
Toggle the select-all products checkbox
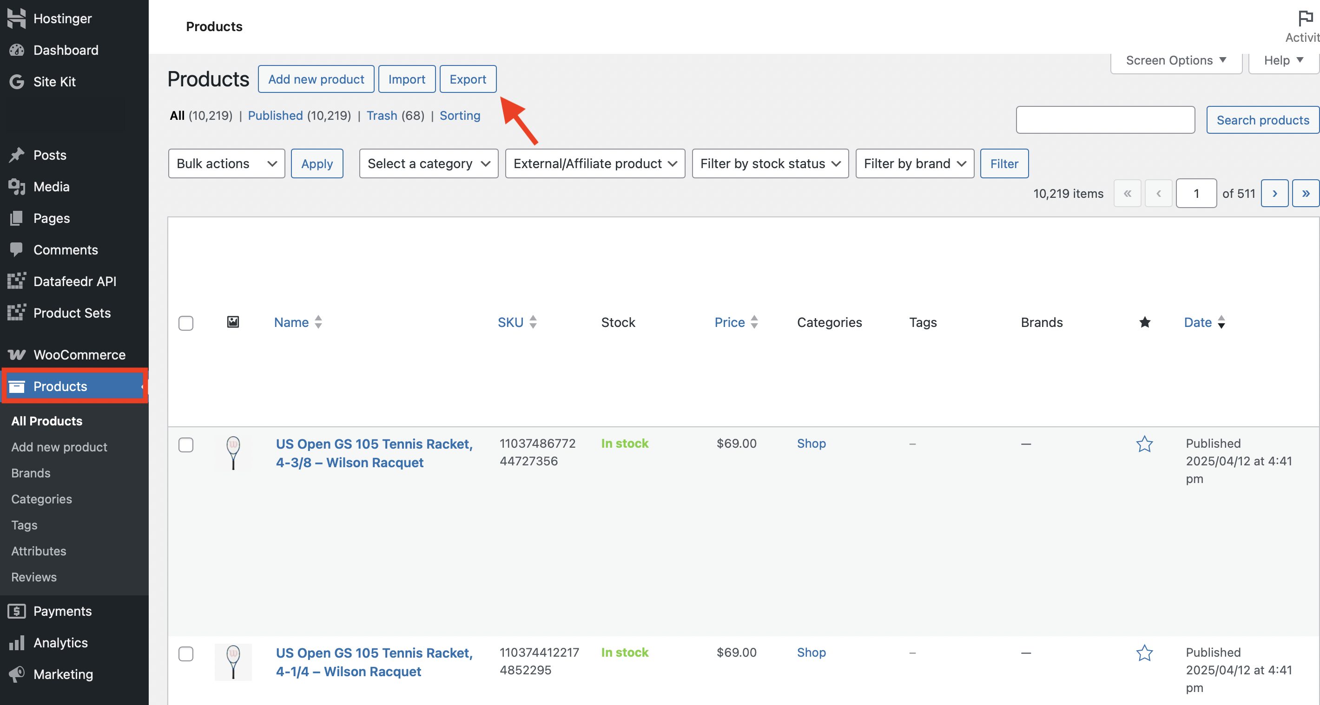(x=186, y=323)
